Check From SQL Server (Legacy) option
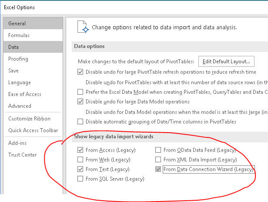 [80, 179]
